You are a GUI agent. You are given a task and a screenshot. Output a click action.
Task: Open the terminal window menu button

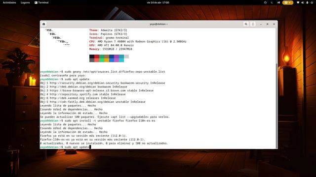(x=253, y=24)
